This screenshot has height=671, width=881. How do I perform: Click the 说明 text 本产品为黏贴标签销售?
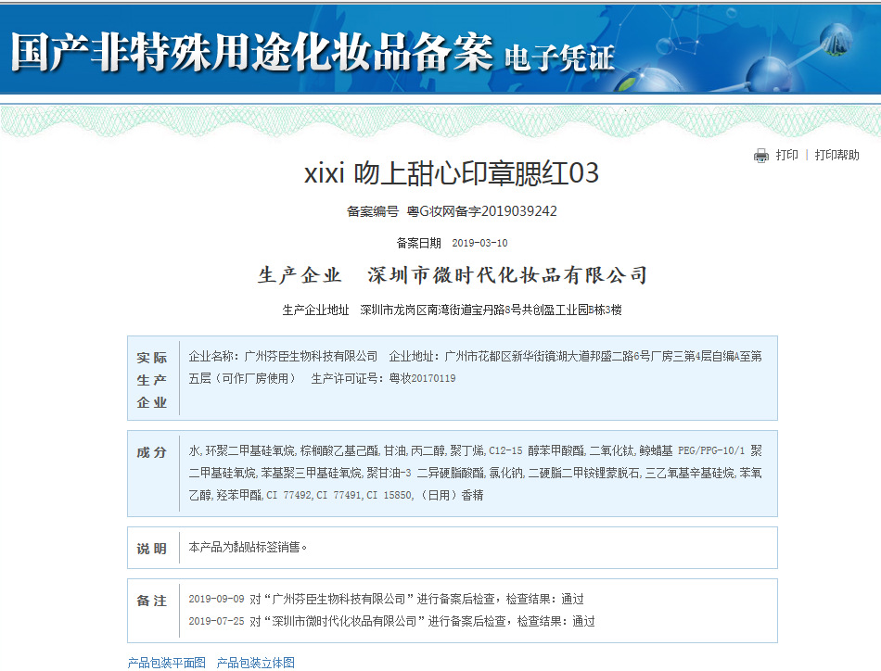248,547
